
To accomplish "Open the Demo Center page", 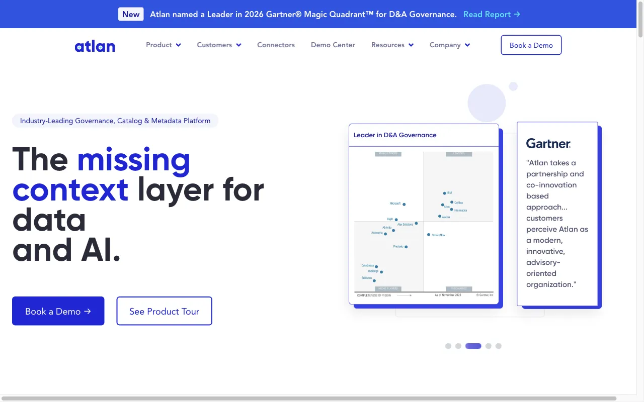I will (333, 45).
